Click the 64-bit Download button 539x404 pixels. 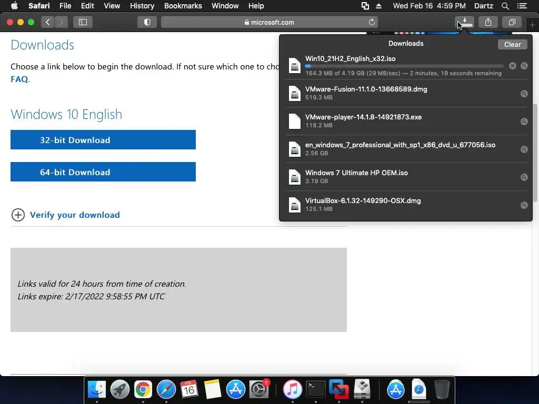coord(103,172)
